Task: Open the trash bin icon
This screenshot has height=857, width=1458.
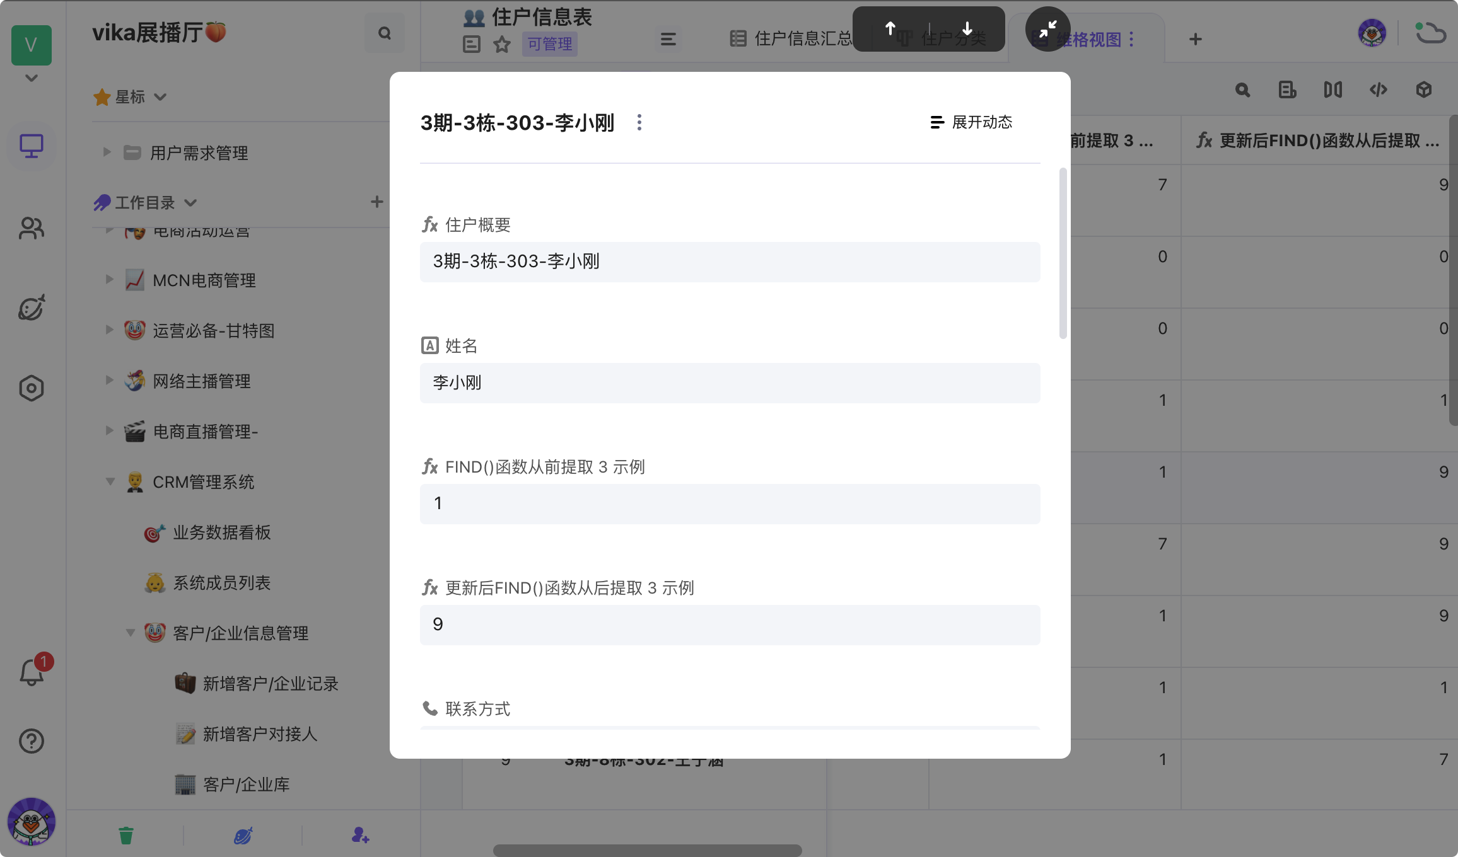Action: (126, 836)
